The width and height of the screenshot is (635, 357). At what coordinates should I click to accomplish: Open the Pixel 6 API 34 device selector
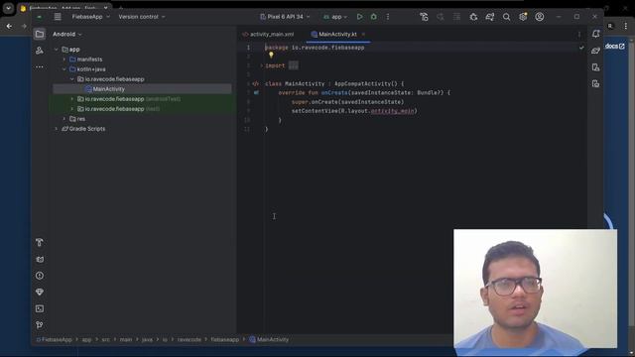click(x=285, y=17)
